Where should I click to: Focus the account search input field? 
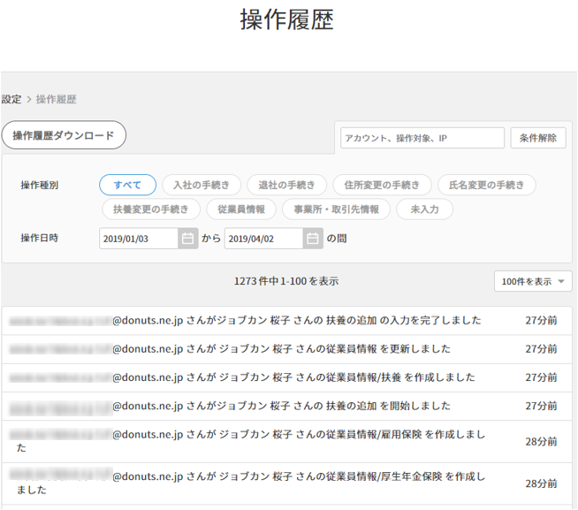422,138
